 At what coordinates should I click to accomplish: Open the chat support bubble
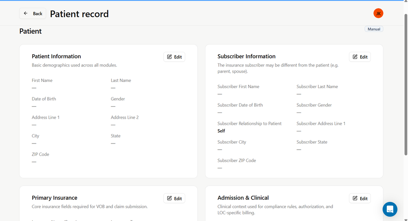(390, 209)
